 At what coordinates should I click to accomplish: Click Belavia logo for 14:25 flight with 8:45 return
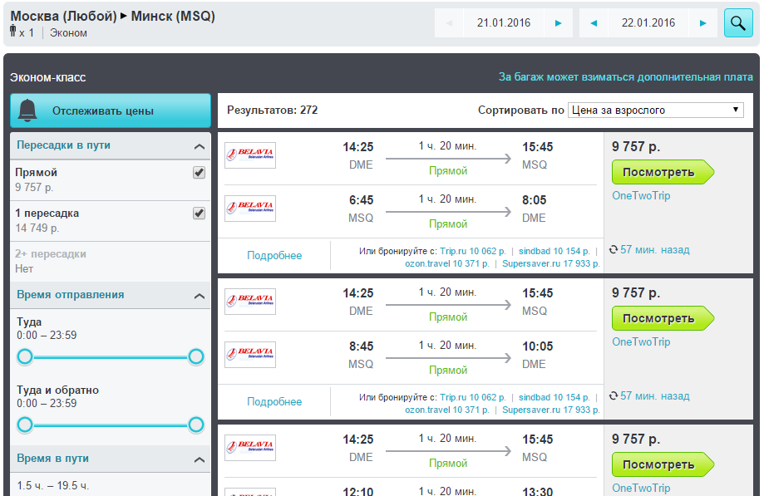coord(250,302)
